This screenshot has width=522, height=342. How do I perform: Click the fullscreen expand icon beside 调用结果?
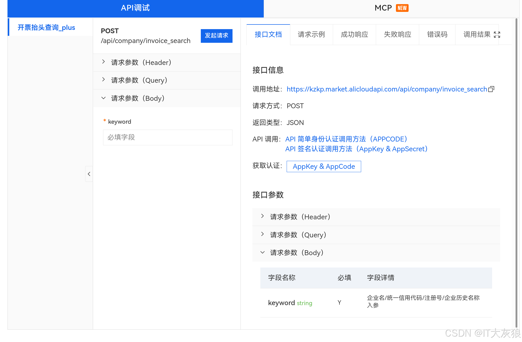[497, 35]
